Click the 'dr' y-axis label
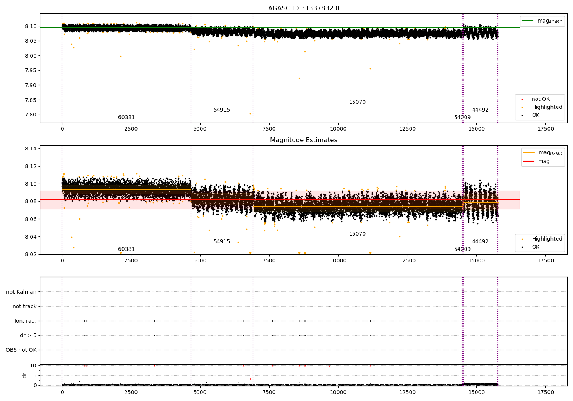 (x=25, y=375)
